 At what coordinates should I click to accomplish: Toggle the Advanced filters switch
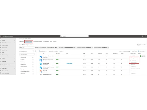138,45
